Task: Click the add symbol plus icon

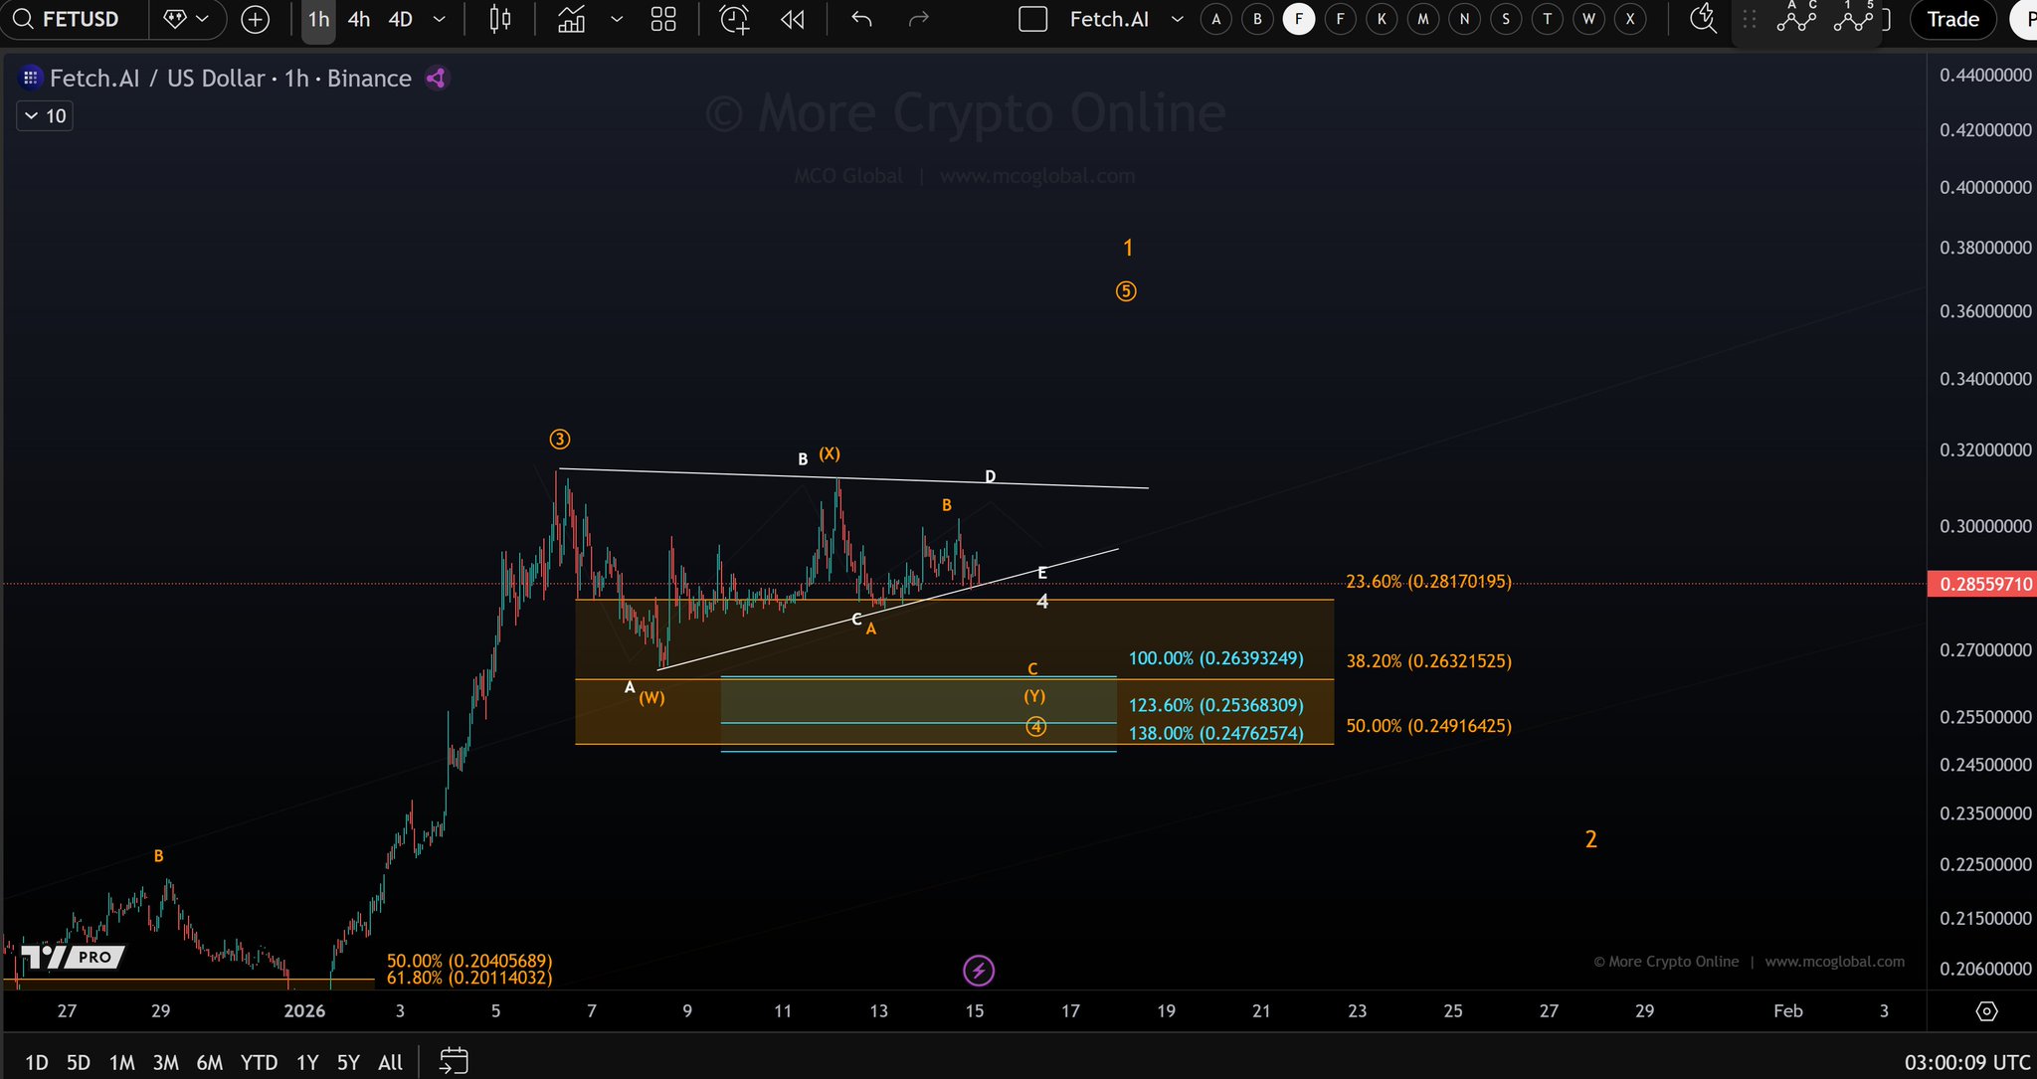Action: (x=256, y=19)
